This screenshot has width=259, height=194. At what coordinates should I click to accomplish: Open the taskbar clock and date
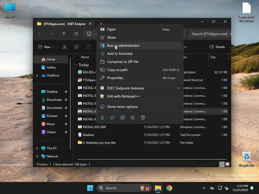click(240, 188)
